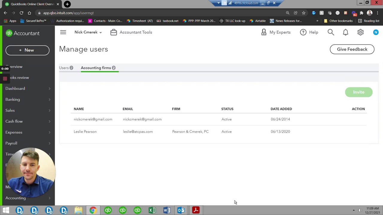
Task: Open the taxbook.net bookmark
Action: pyautogui.click(x=168, y=21)
